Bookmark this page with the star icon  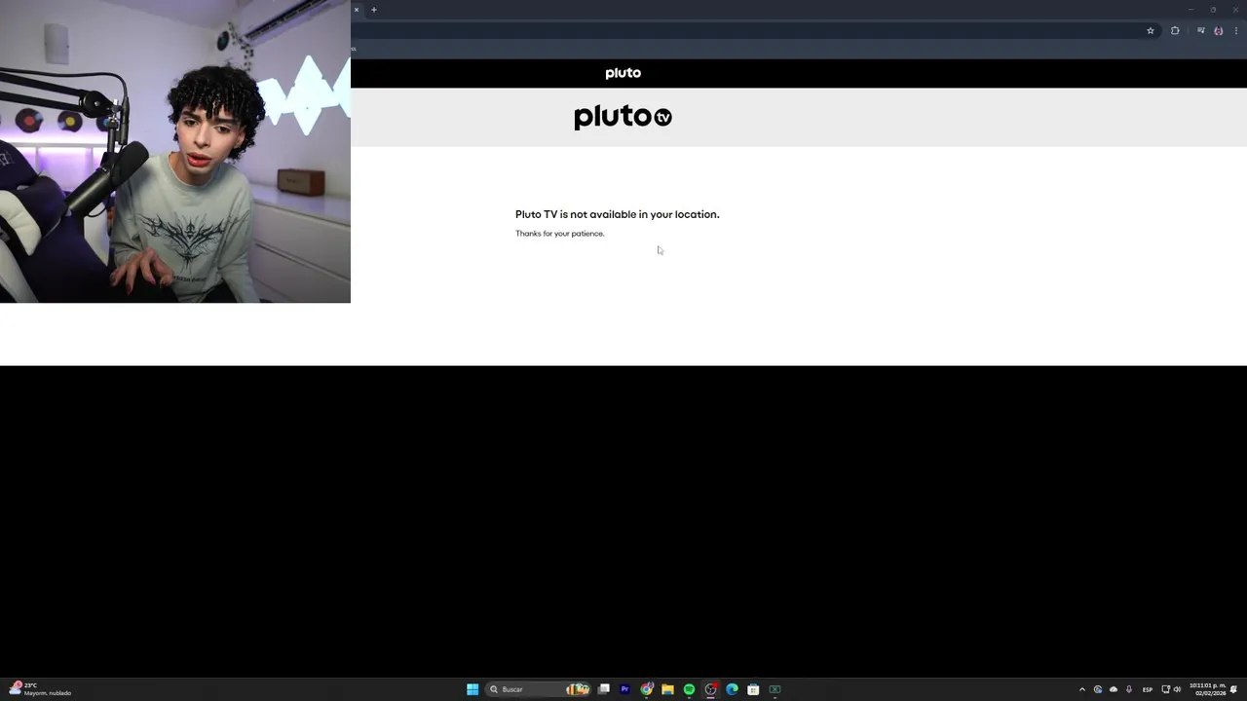[1151, 31]
